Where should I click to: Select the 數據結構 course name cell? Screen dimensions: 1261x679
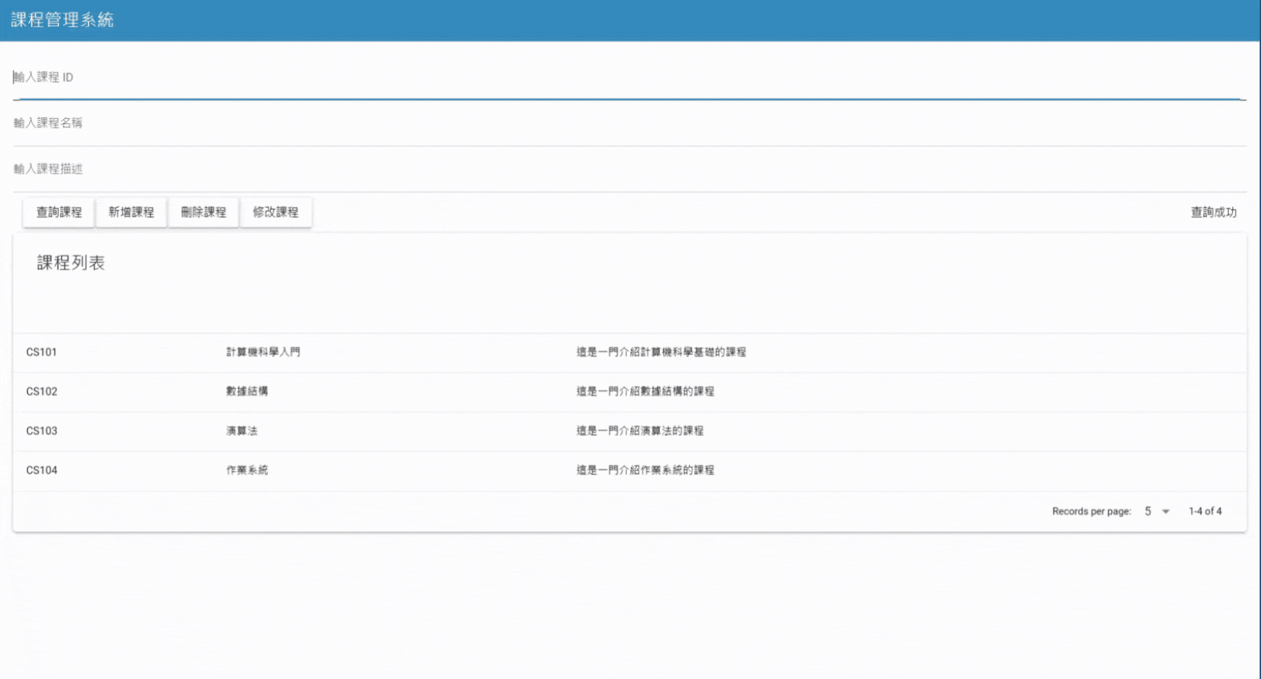[x=247, y=391]
